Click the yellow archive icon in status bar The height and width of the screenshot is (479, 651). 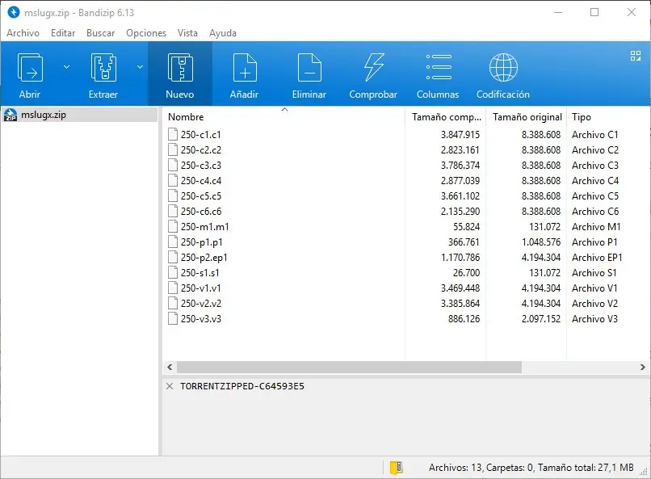pos(397,468)
